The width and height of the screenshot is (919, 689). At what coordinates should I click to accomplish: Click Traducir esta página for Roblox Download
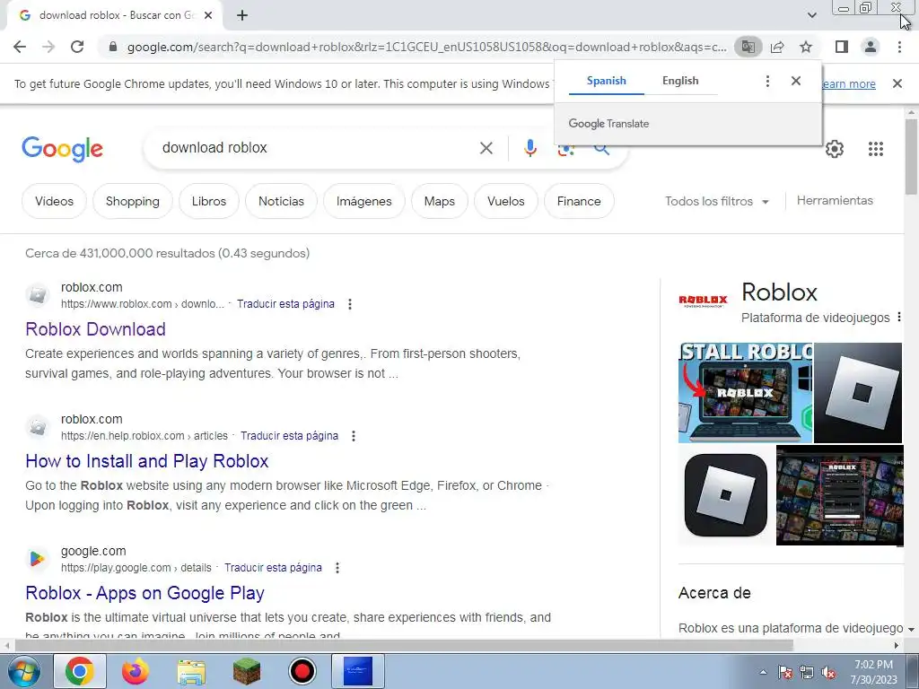pos(285,304)
